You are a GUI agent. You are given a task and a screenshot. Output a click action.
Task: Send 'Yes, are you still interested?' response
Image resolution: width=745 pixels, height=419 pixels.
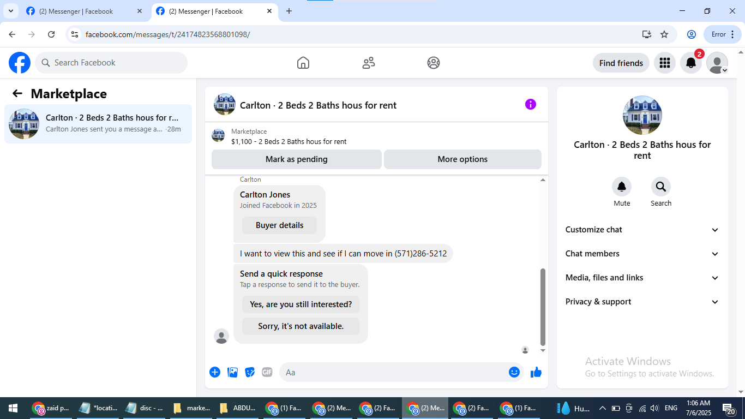tap(301, 304)
